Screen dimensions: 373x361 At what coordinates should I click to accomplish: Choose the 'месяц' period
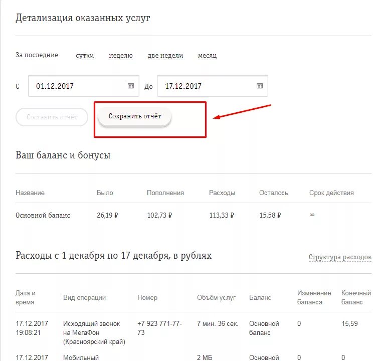click(207, 56)
